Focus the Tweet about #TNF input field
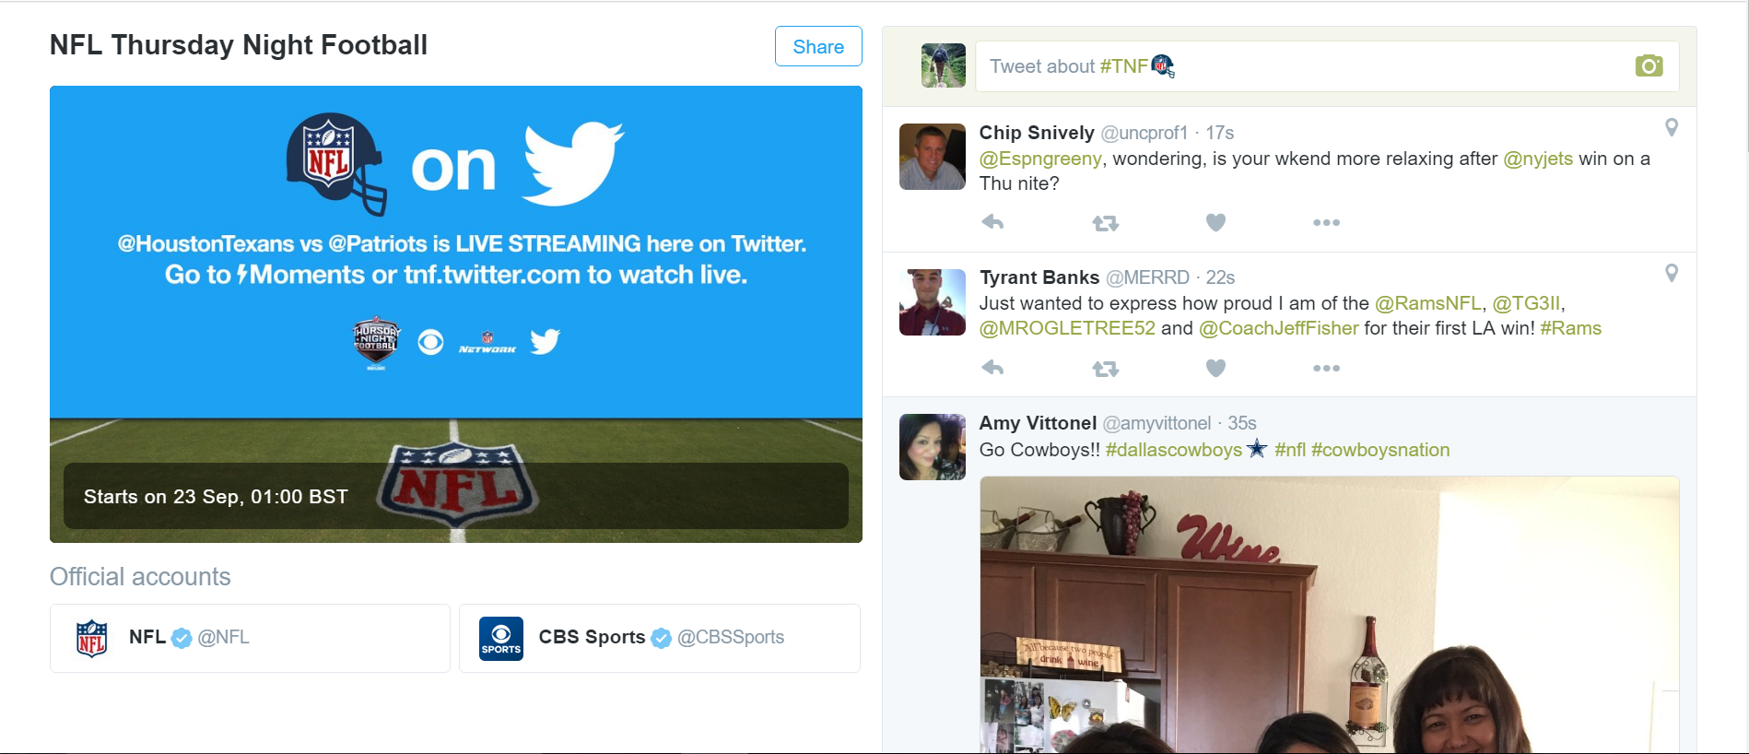 (x=1327, y=66)
